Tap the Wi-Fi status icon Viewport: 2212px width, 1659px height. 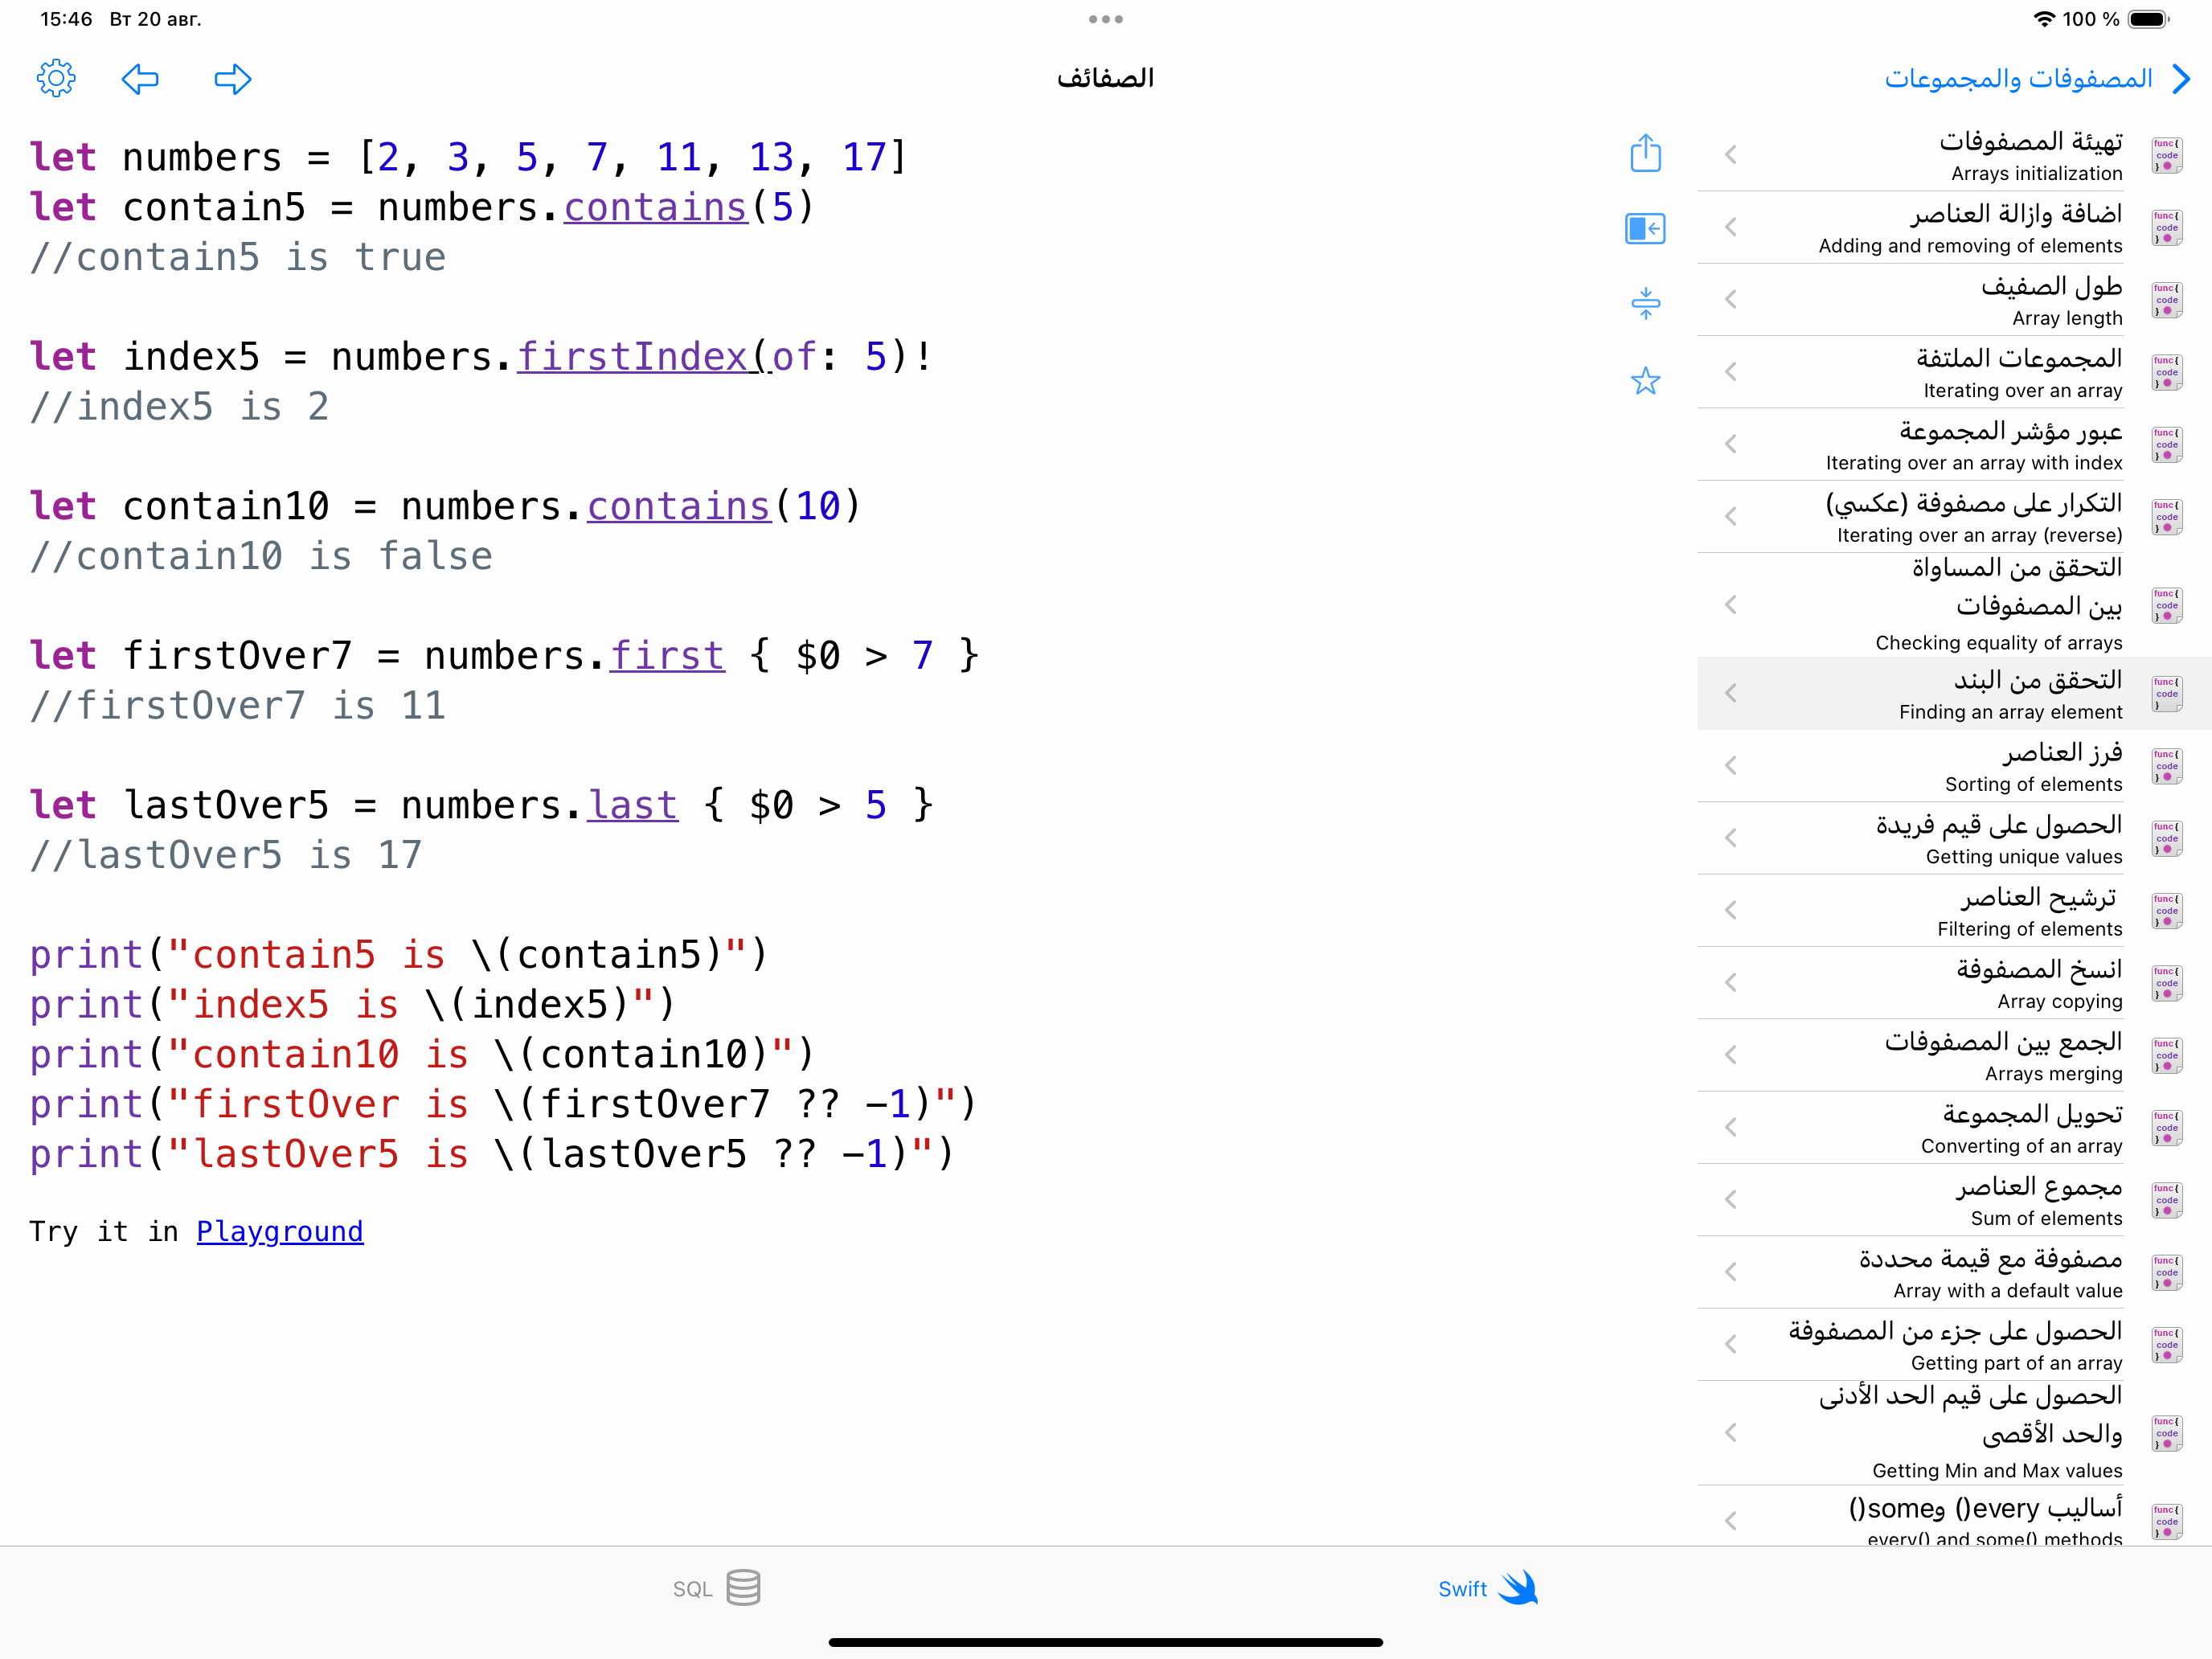pyautogui.click(x=2044, y=19)
